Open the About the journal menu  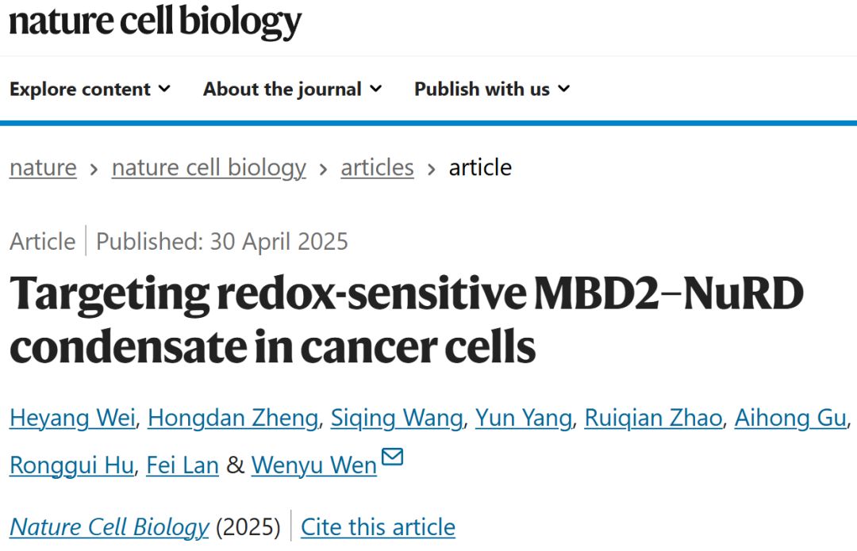coord(292,89)
